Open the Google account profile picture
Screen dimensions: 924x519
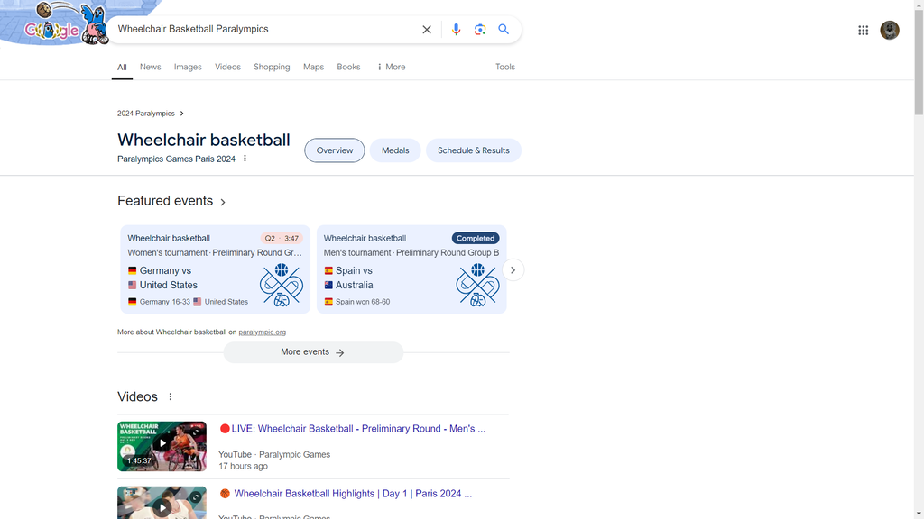point(890,30)
